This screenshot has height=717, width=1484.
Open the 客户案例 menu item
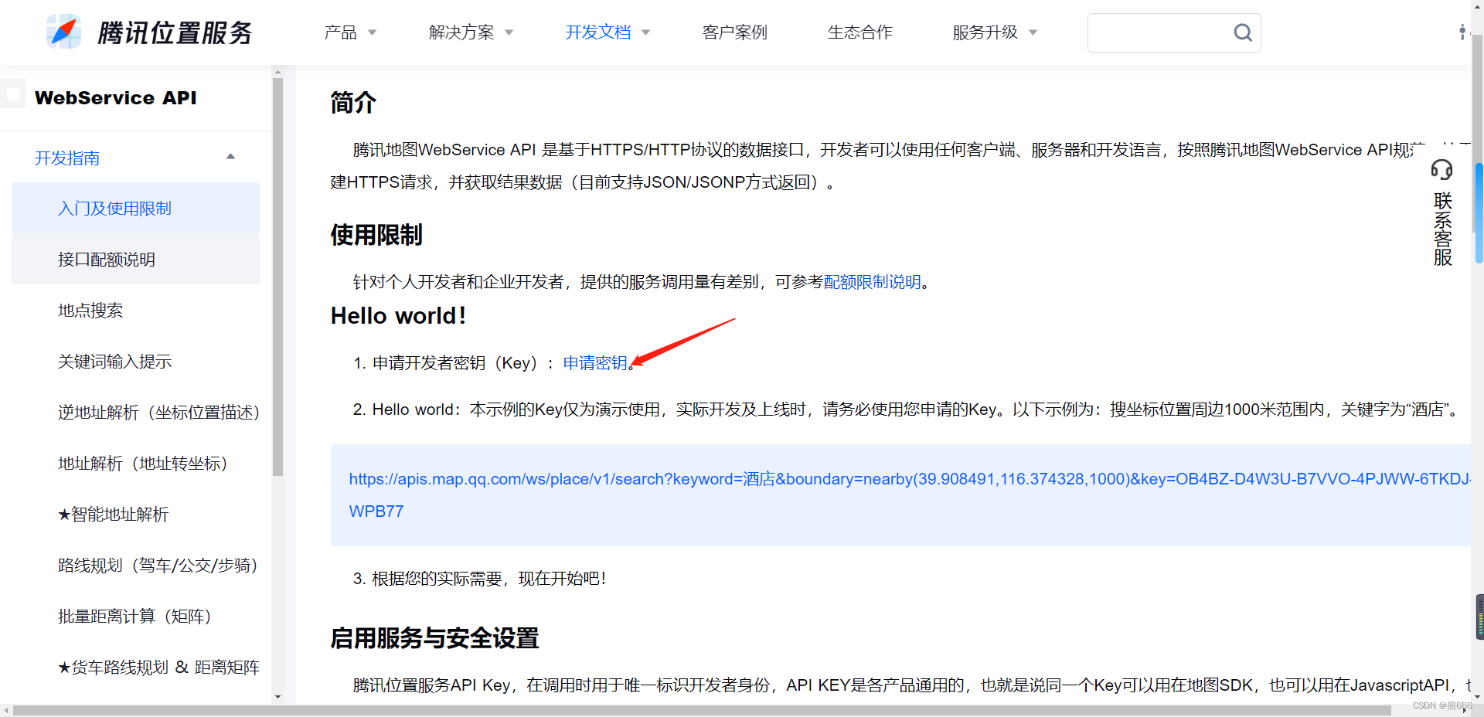click(x=734, y=32)
